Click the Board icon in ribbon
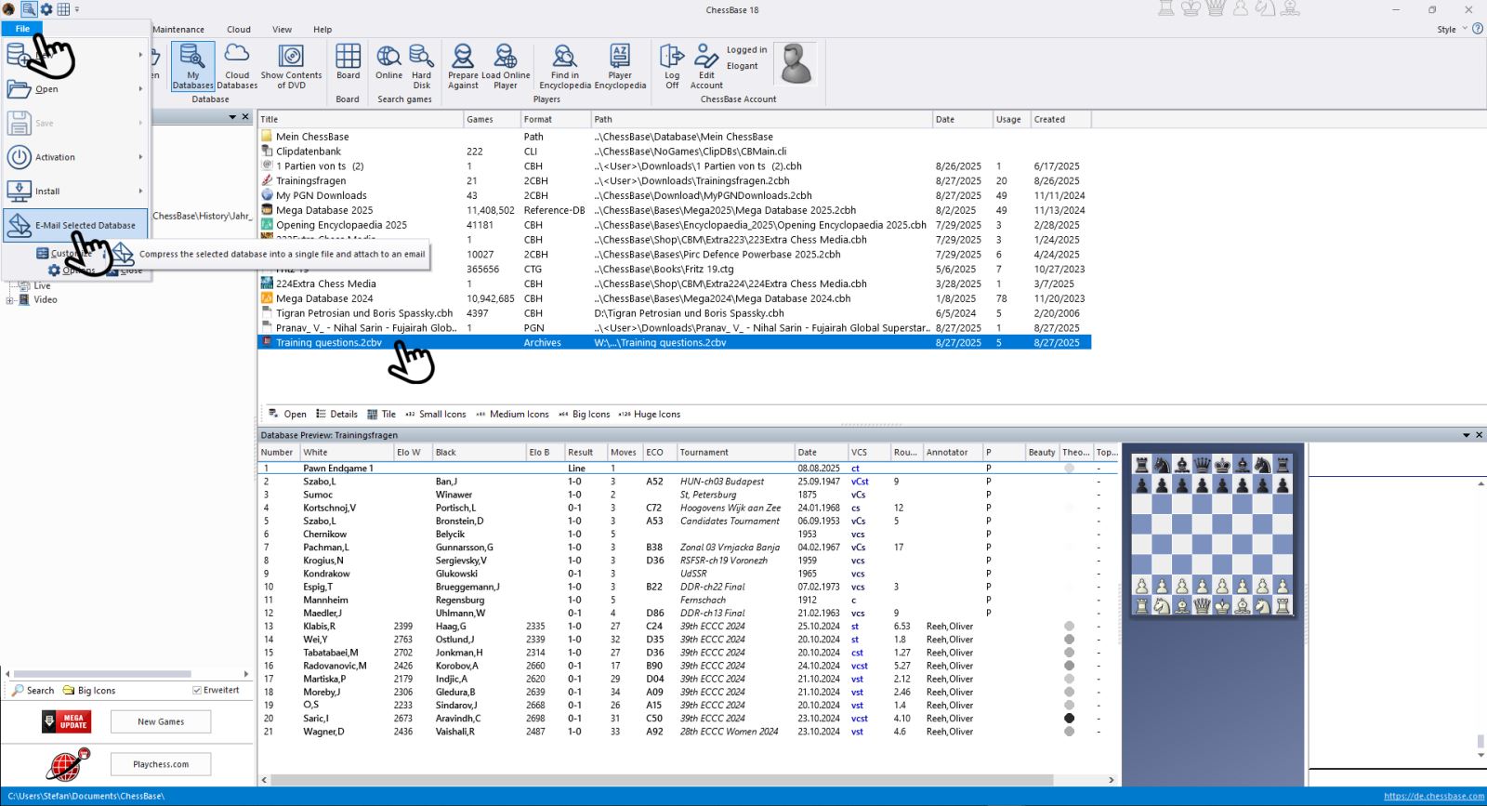This screenshot has height=806, width=1487. [348, 63]
